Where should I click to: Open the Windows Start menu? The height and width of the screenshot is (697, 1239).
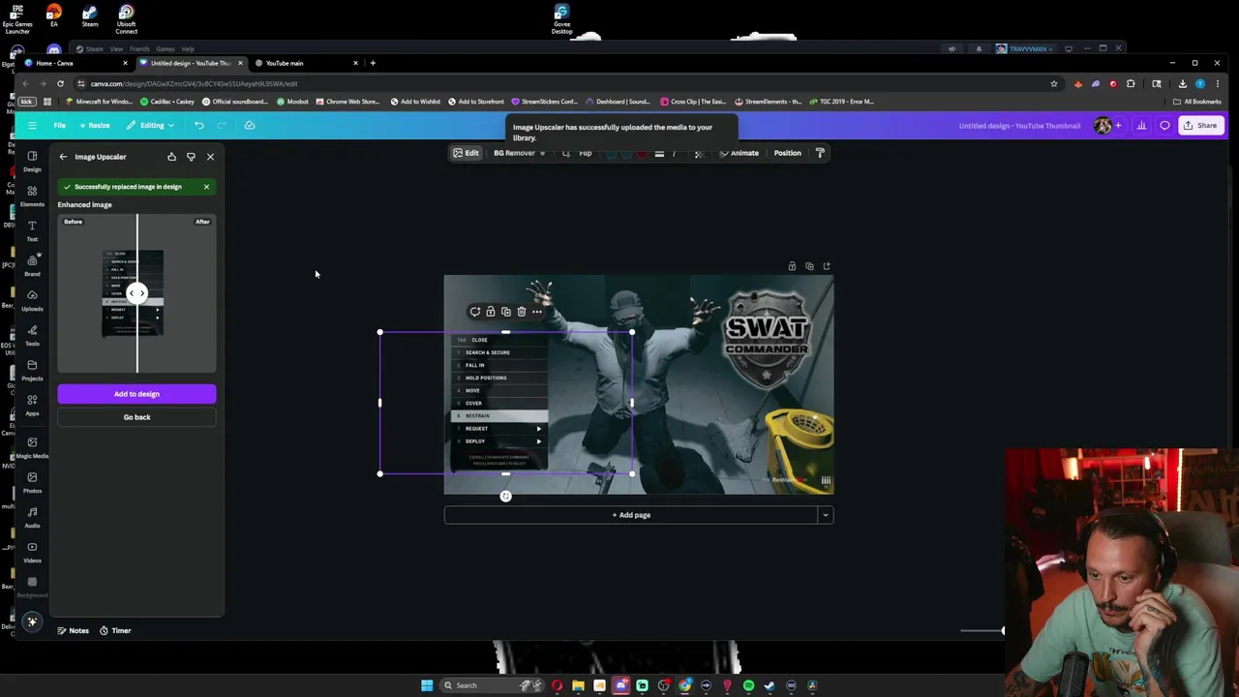click(427, 685)
